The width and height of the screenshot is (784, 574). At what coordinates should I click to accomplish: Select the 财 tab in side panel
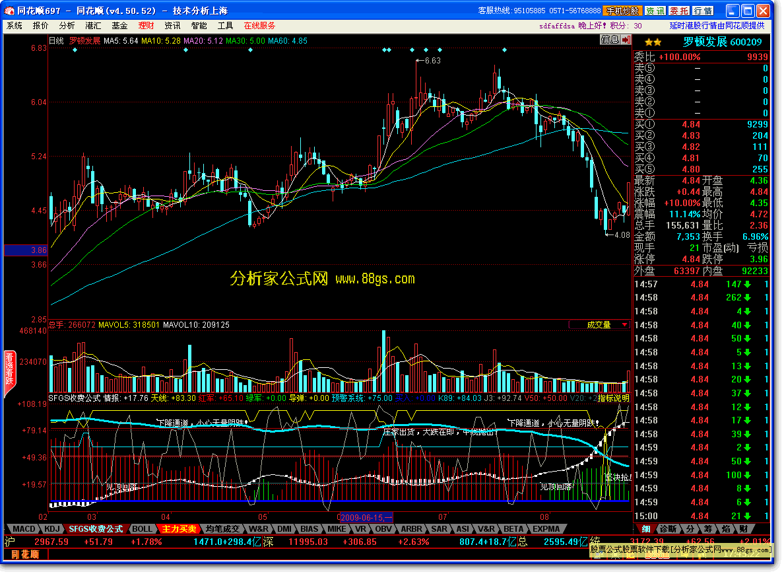coord(744,530)
